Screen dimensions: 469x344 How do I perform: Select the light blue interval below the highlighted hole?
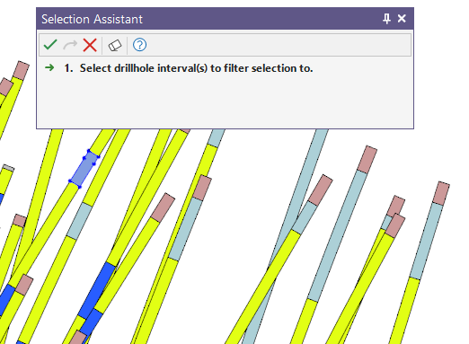tap(79, 221)
